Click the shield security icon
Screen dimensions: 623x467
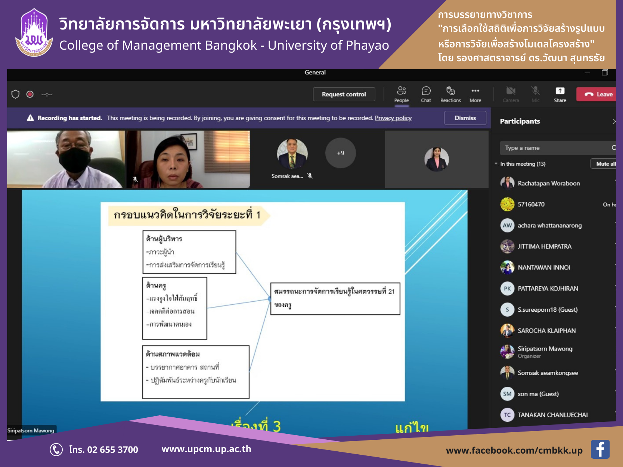(x=15, y=94)
